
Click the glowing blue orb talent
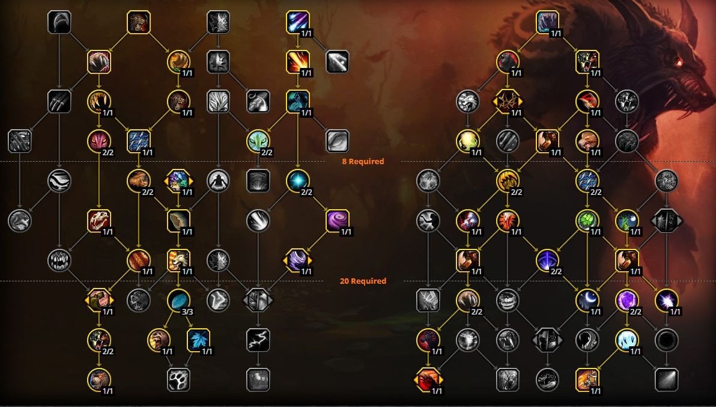[298, 181]
